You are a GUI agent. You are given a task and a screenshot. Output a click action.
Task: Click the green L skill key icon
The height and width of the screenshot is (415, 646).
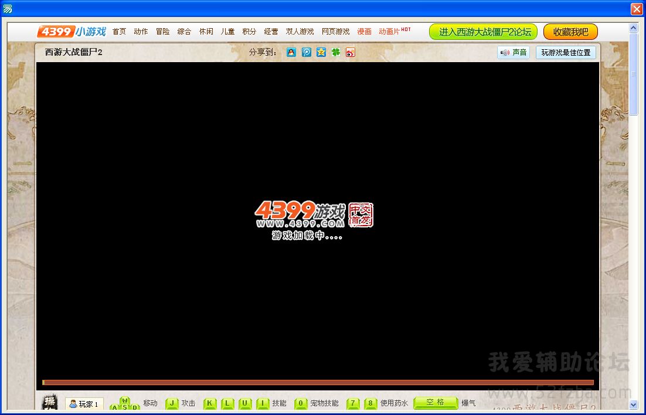tap(227, 403)
